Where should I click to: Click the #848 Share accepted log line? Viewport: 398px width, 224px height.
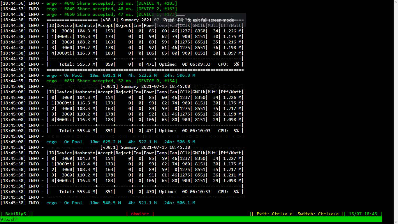click(x=112, y=3)
